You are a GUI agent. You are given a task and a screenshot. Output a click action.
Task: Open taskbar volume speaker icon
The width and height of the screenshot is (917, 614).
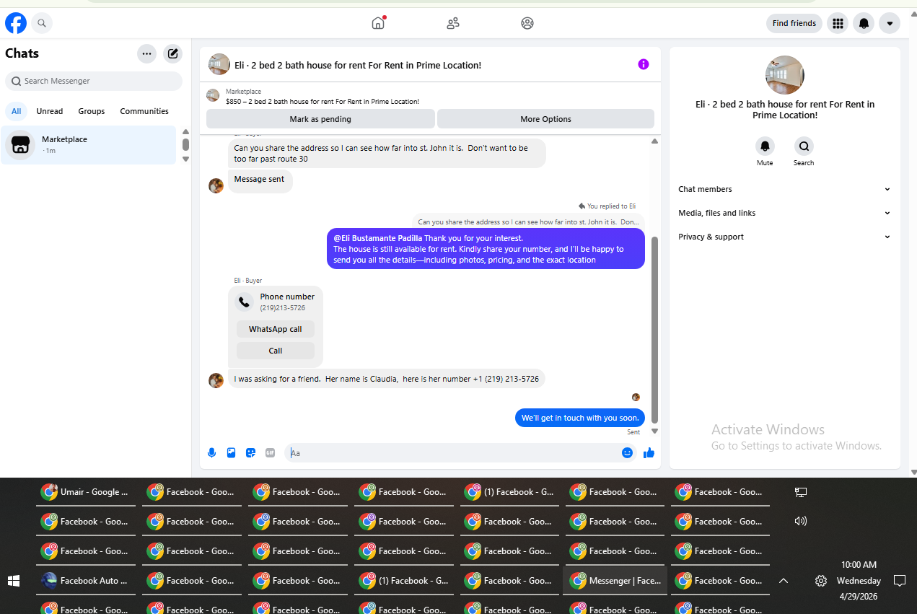click(x=800, y=521)
